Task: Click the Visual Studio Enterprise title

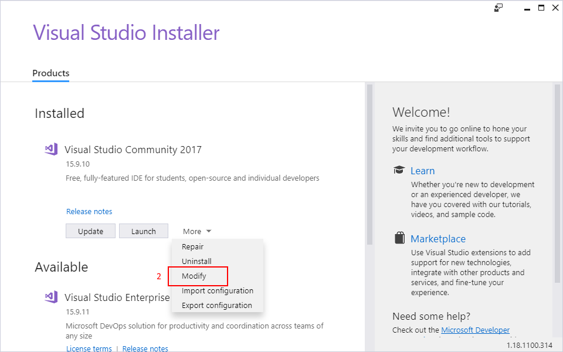Action: [x=117, y=297]
